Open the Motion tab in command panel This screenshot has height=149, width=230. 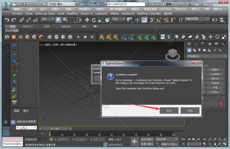click(x=210, y=44)
